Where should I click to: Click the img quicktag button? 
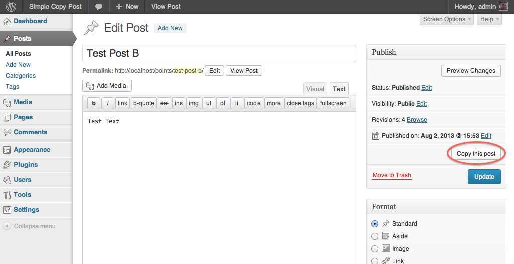coord(194,103)
